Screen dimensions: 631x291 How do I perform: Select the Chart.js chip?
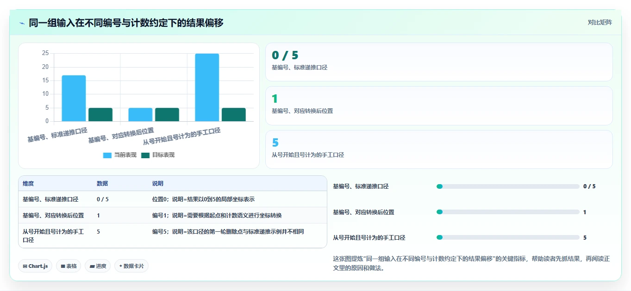[x=36, y=266]
